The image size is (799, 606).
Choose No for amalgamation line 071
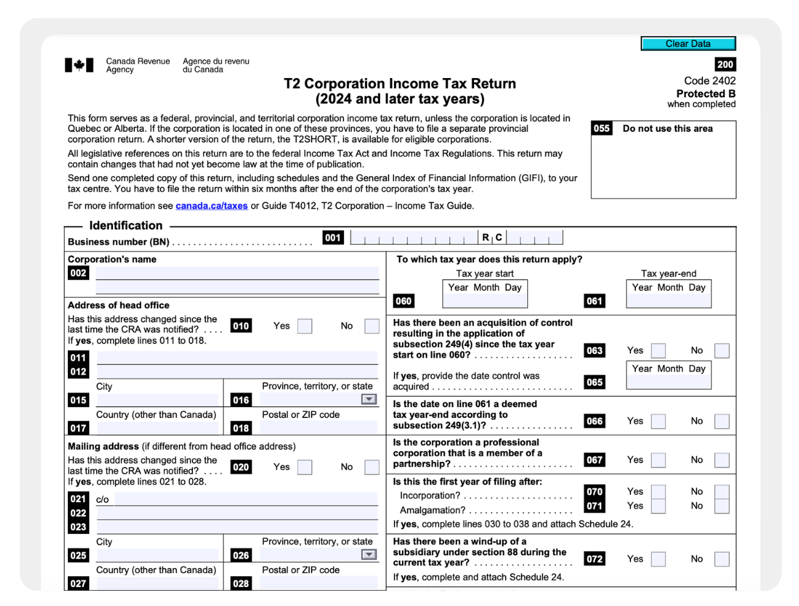click(721, 506)
